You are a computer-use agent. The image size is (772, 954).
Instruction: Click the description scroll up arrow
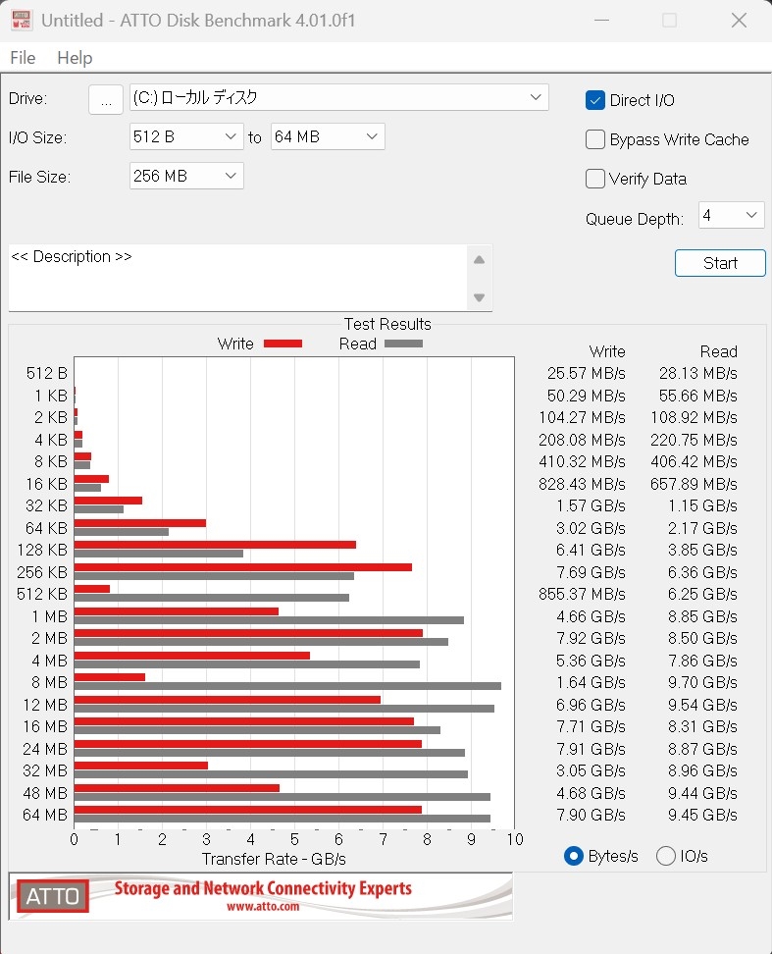[x=479, y=260]
